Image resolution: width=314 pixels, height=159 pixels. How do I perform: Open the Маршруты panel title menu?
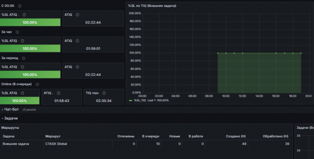(x=10, y=128)
